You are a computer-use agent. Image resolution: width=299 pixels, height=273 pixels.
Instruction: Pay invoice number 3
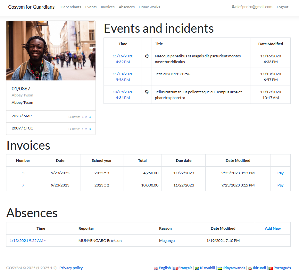point(280,173)
